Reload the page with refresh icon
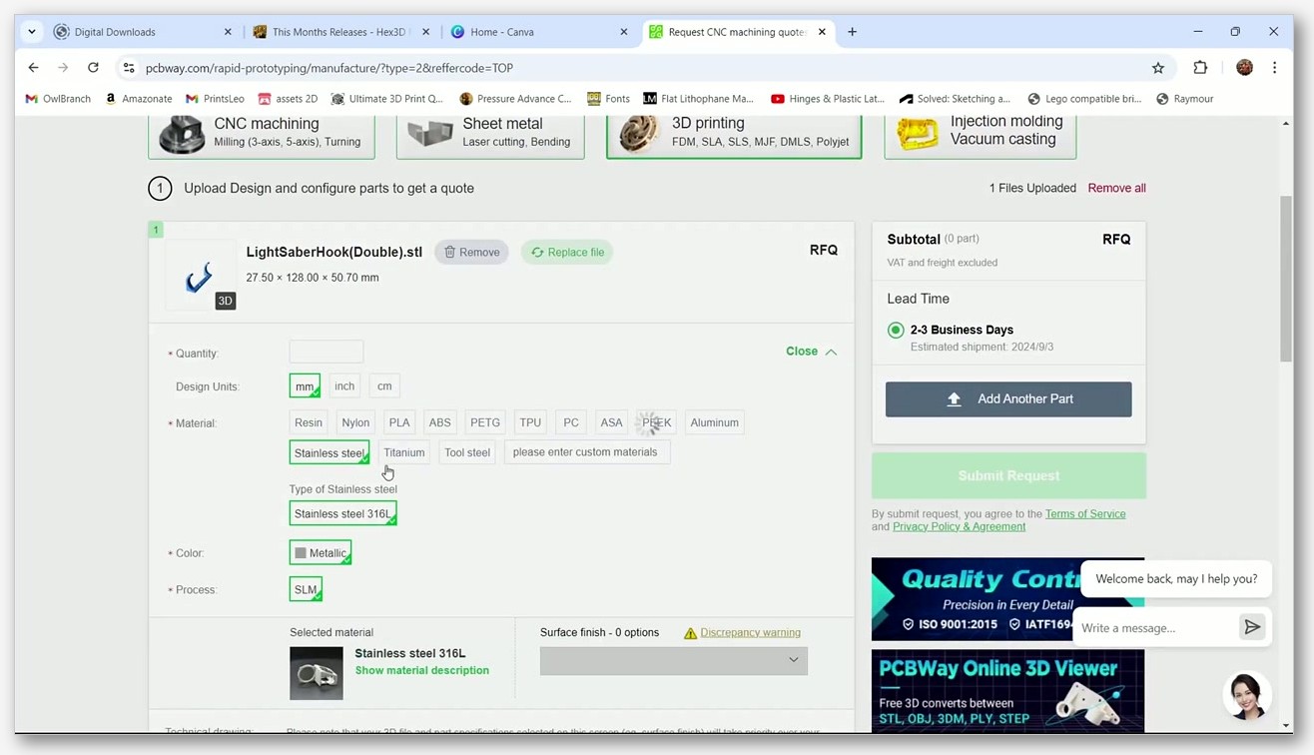The height and width of the screenshot is (755, 1314). pyautogui.click(x=93, y=68)
